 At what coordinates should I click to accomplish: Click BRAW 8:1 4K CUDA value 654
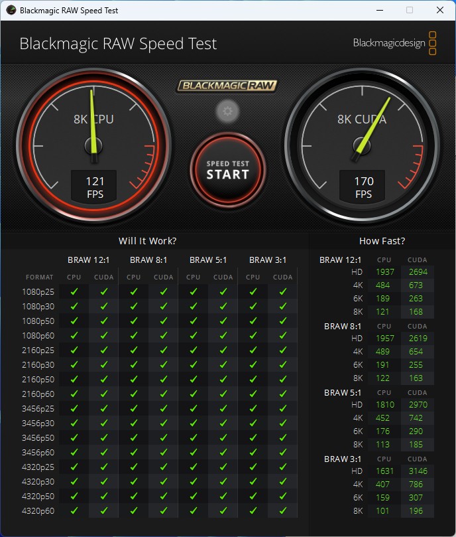[x=416, y=351]
